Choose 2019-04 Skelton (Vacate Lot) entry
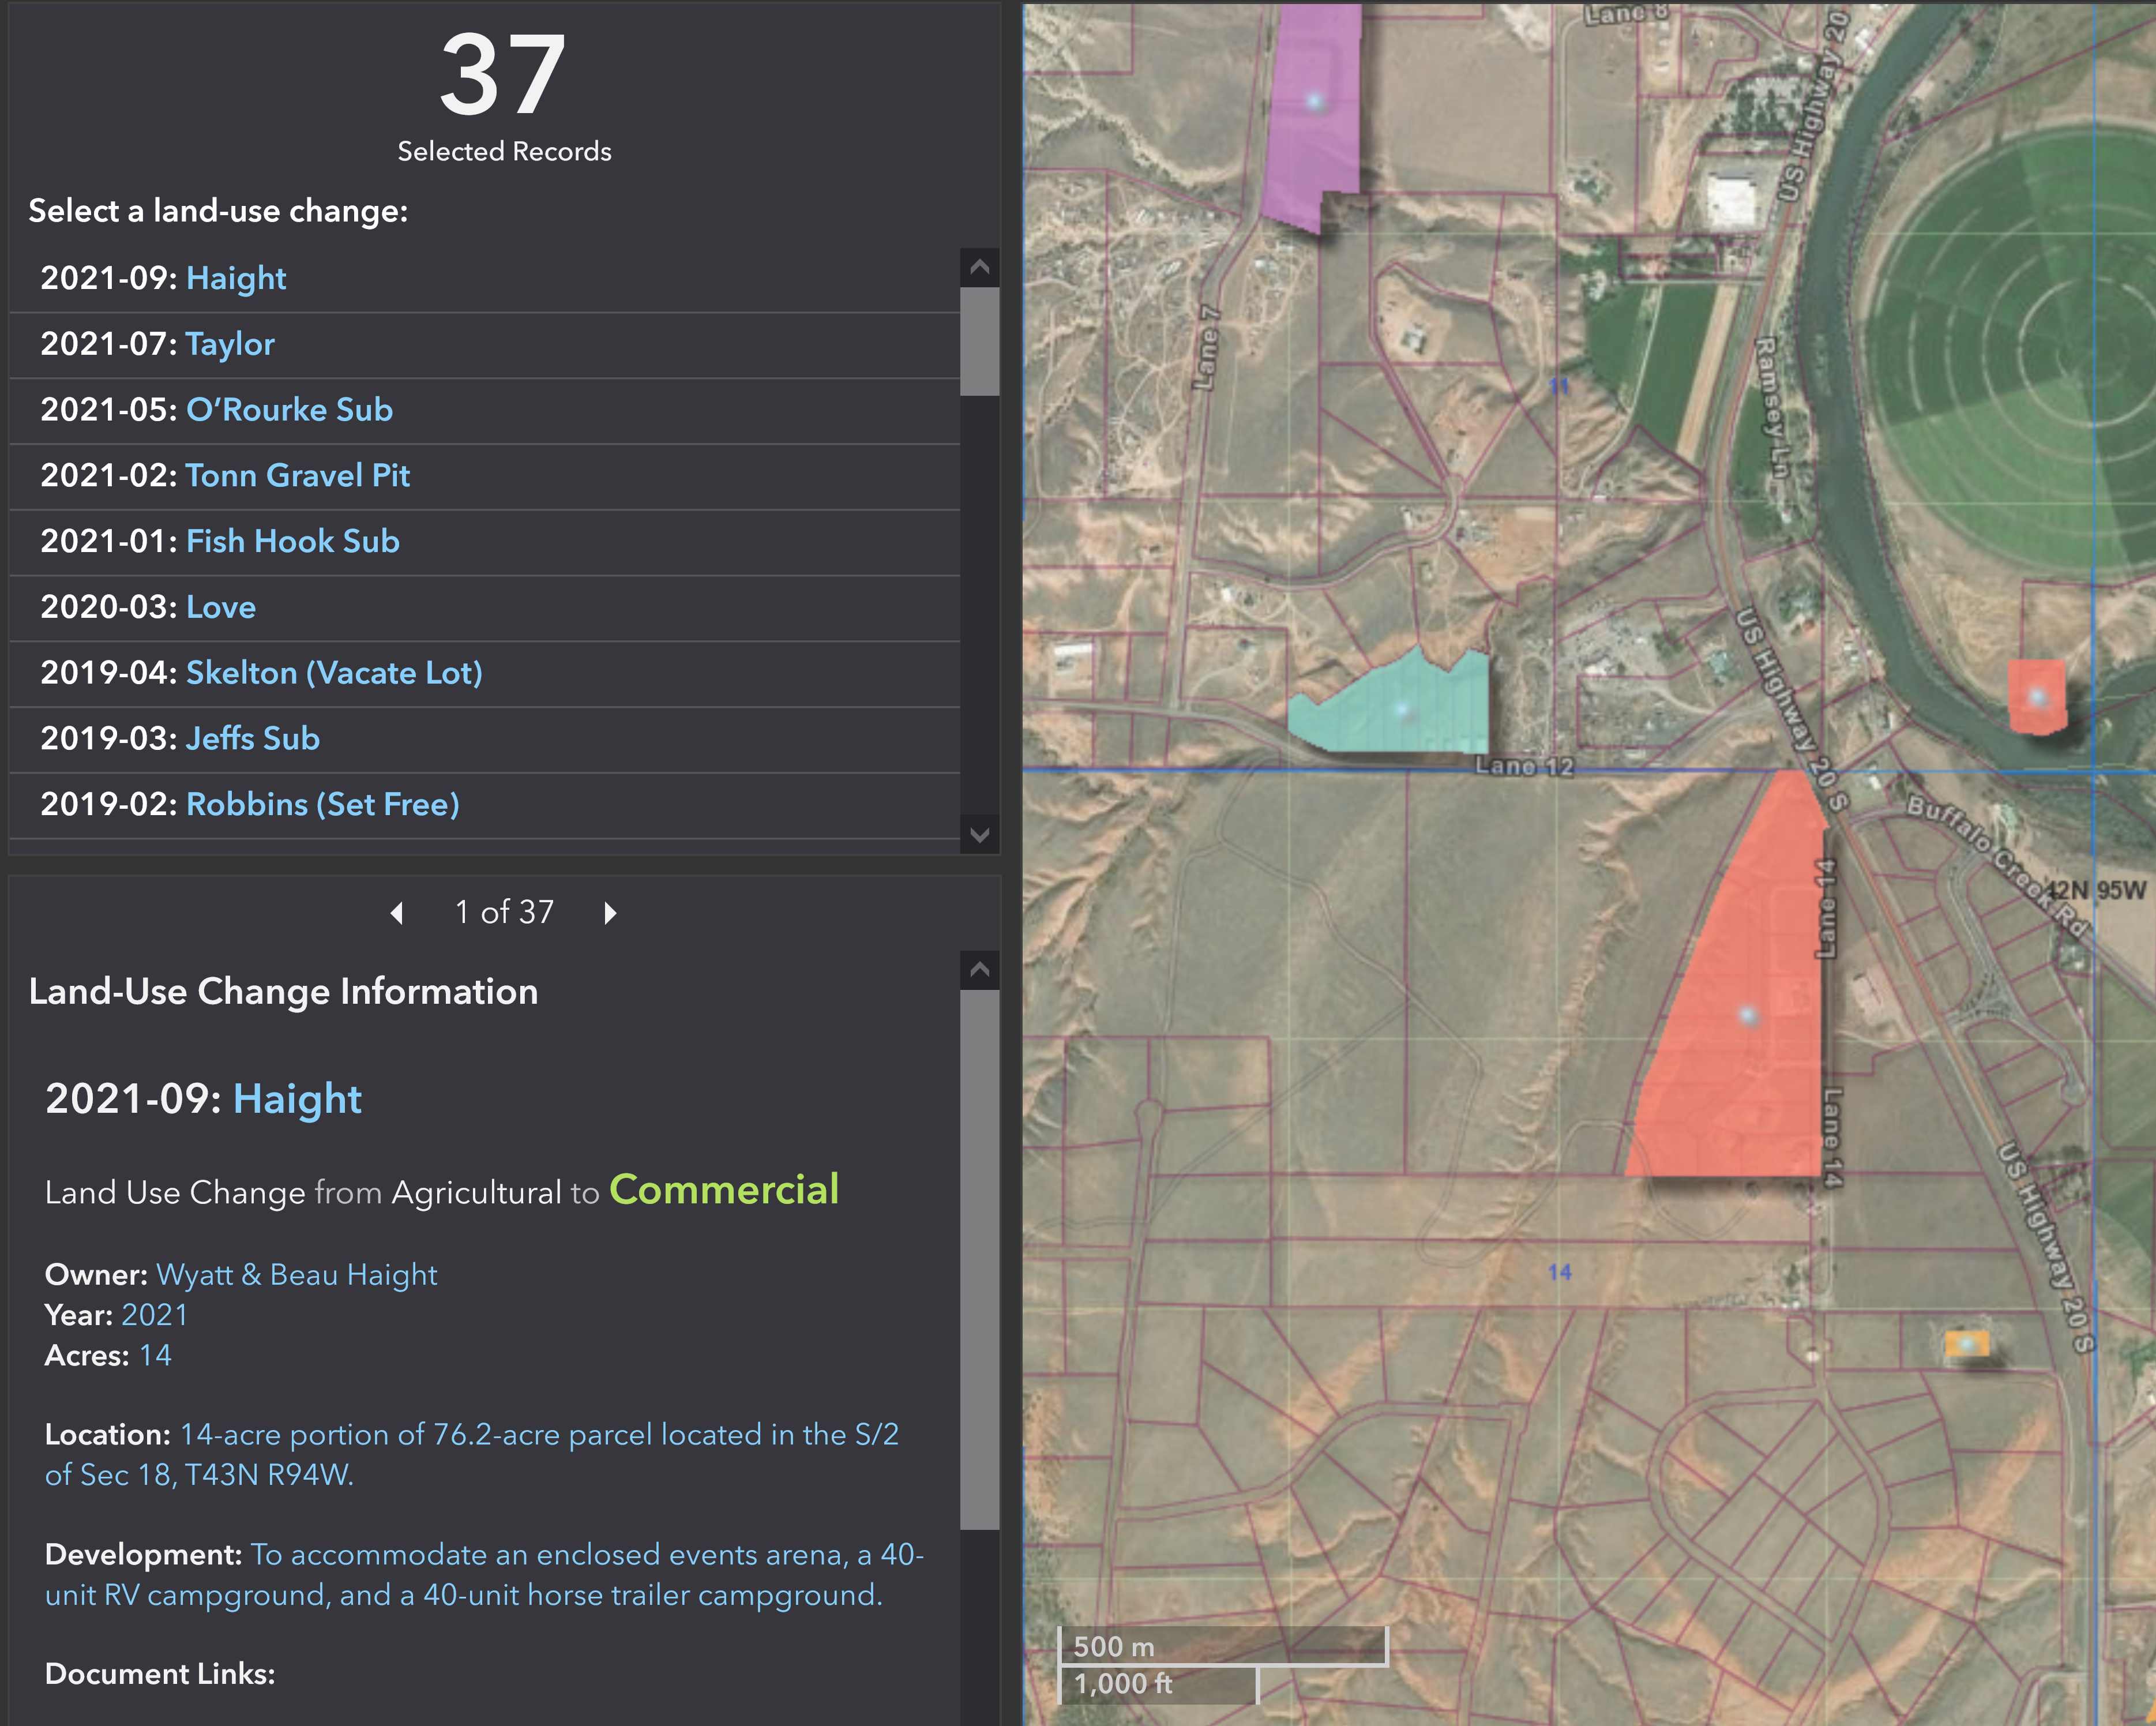 334,673
